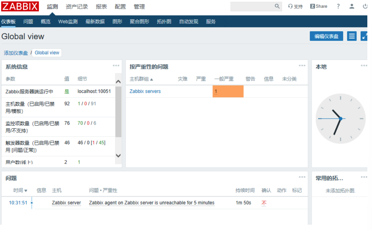Open the 报表 main menu

101,7
